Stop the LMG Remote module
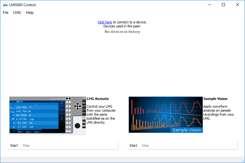Image resolution: width=245 pixels, height=163 pixels. (26, 145)
